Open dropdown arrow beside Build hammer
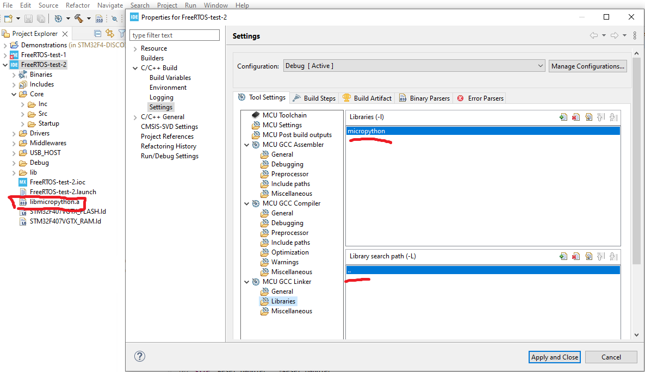Image resolution: width=645 pixels, height=372 pixels. (x=89, y=18)
